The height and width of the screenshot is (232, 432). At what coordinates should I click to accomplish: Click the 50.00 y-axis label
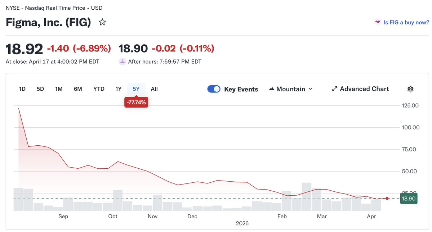coord(409,171)
